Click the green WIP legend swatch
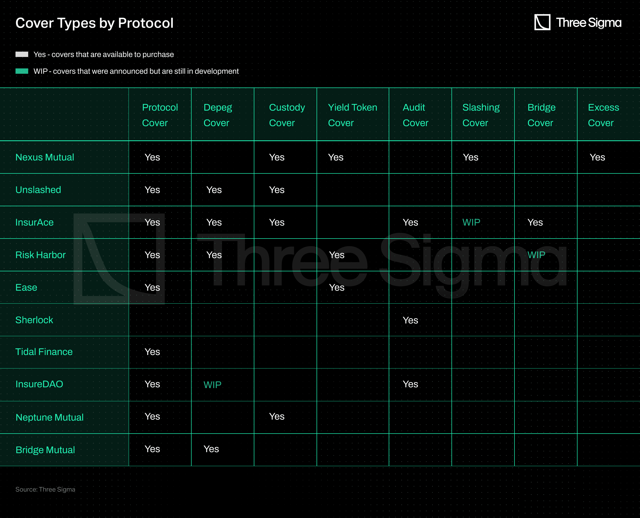Image resolution: width=640 pixels, height=518 pixels. pos(22,71)
